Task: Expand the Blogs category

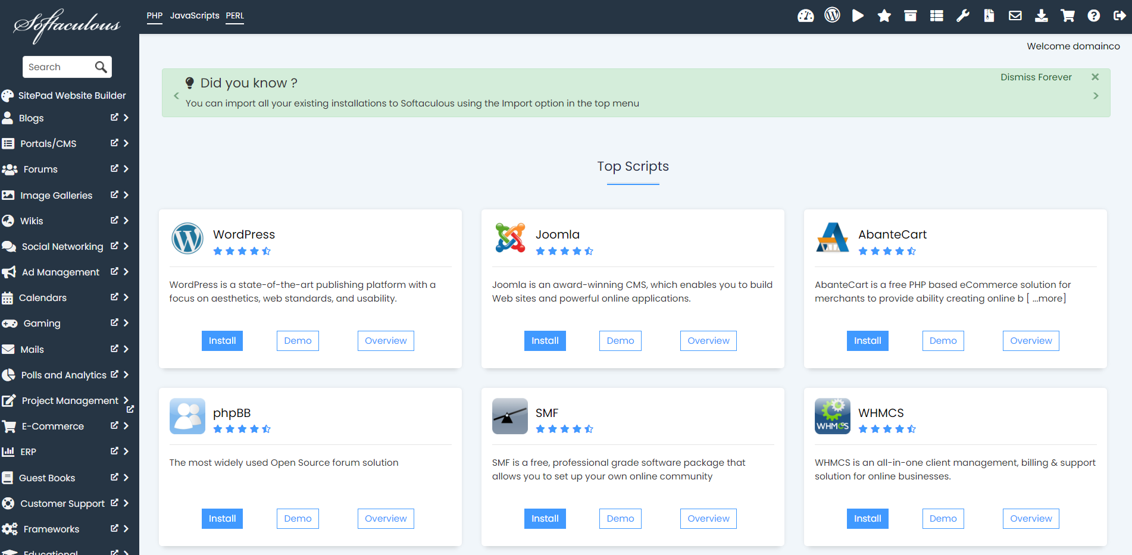Action: point(126,118)
